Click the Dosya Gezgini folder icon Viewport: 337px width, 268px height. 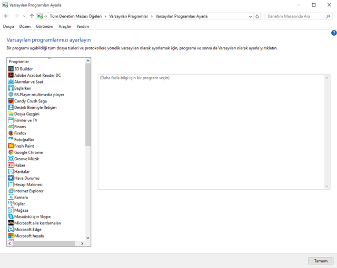(11, 114)
